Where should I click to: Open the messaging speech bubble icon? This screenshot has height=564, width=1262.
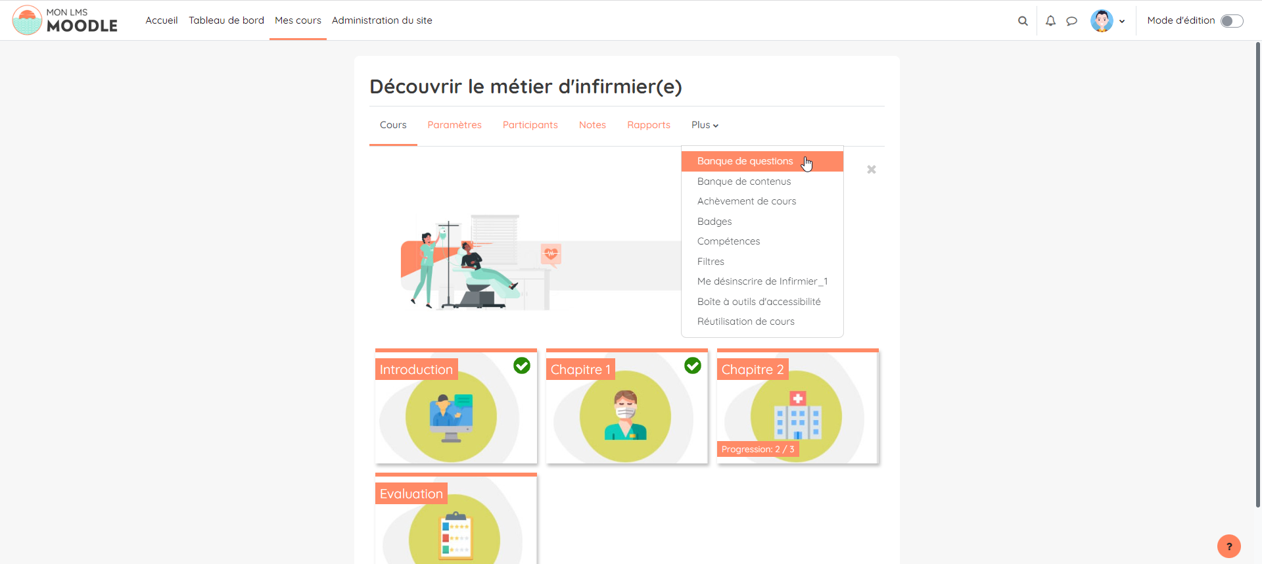[x=1071, y=21]
